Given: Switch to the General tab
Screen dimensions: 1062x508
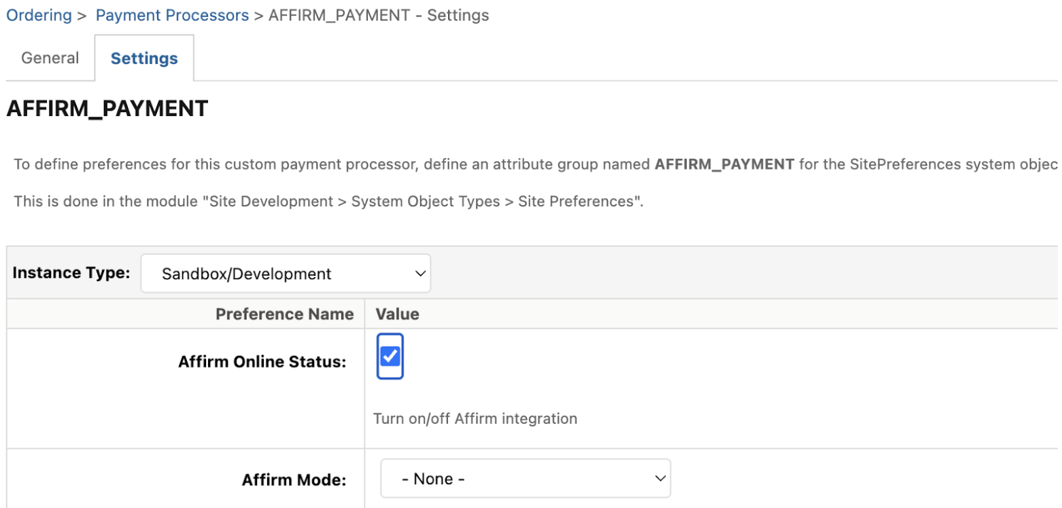Looking at the screenshot, I should 49,58.
